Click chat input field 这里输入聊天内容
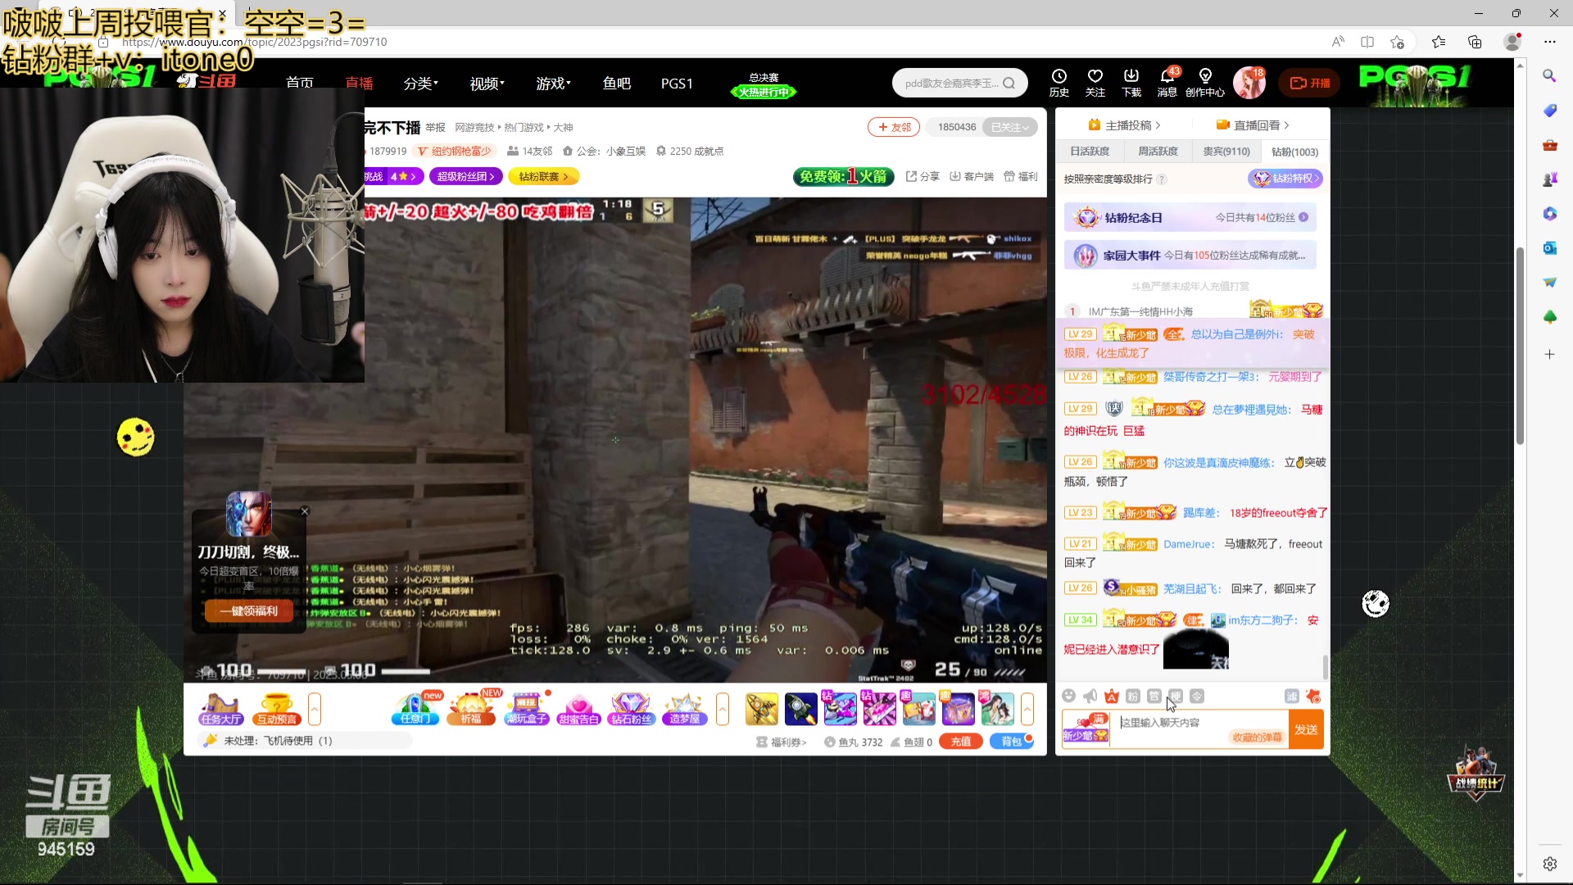Image resolution: width=1573 pixels, height=885 pixels. click(x=1196, y=723)
